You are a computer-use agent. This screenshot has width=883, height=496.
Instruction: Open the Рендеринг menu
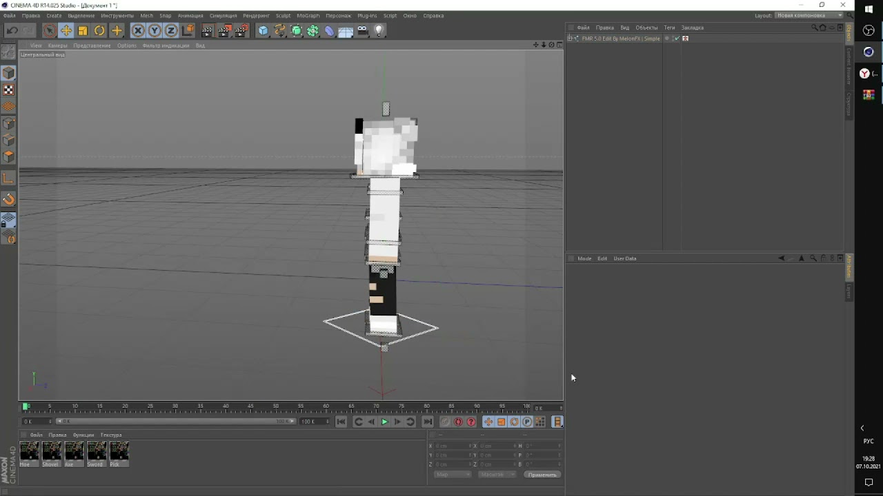pos(256,15)
